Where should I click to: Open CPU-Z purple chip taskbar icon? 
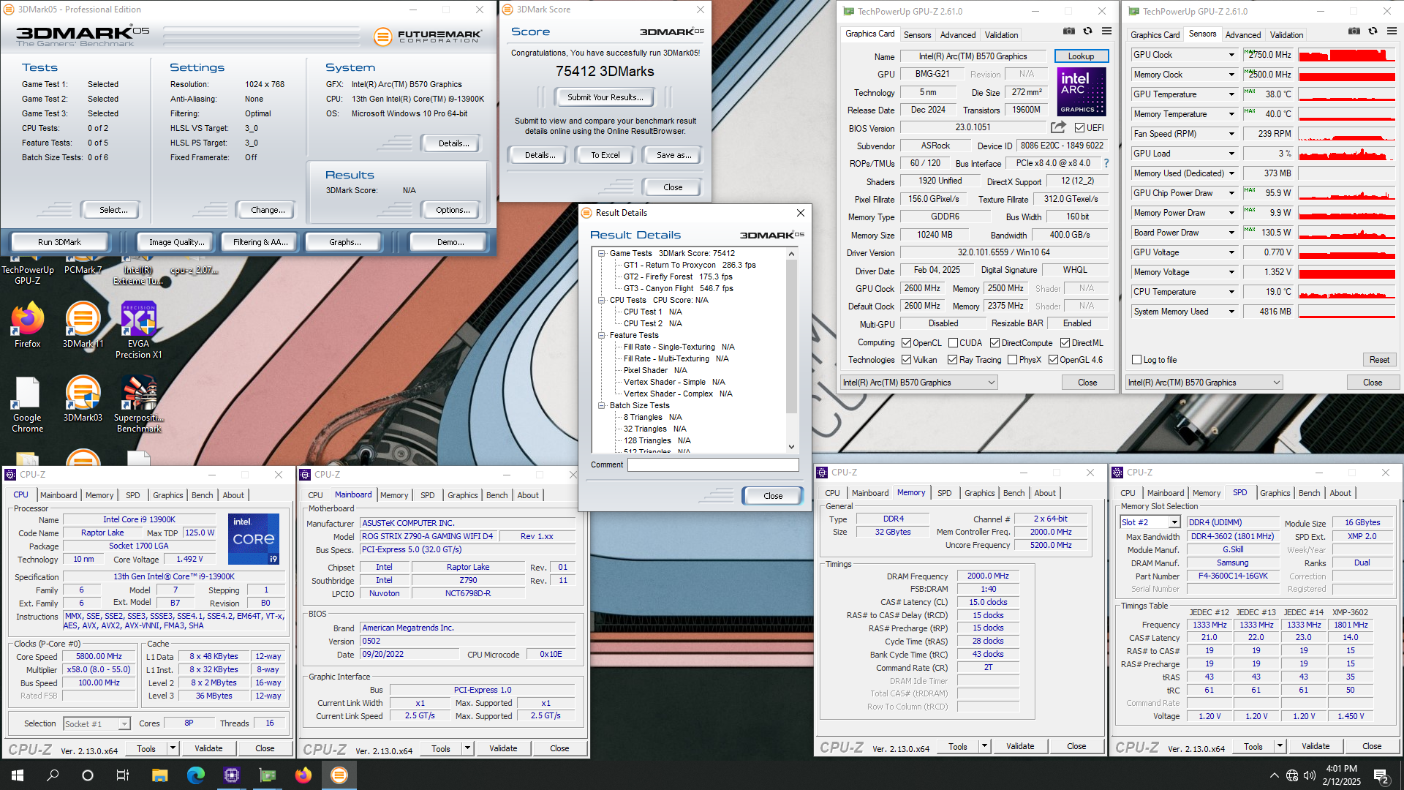[232, 775]
